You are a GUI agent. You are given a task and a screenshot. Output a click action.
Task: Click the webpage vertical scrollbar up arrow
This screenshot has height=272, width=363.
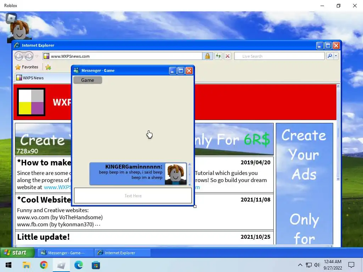(x=338, y=86)
